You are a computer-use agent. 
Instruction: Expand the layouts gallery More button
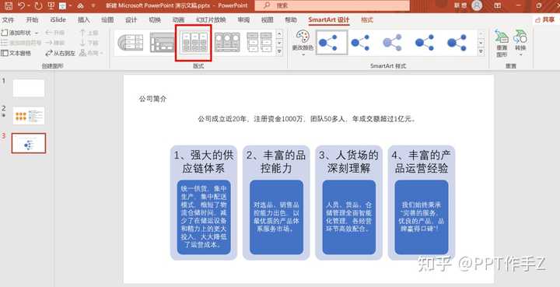[x=279, y=52]
